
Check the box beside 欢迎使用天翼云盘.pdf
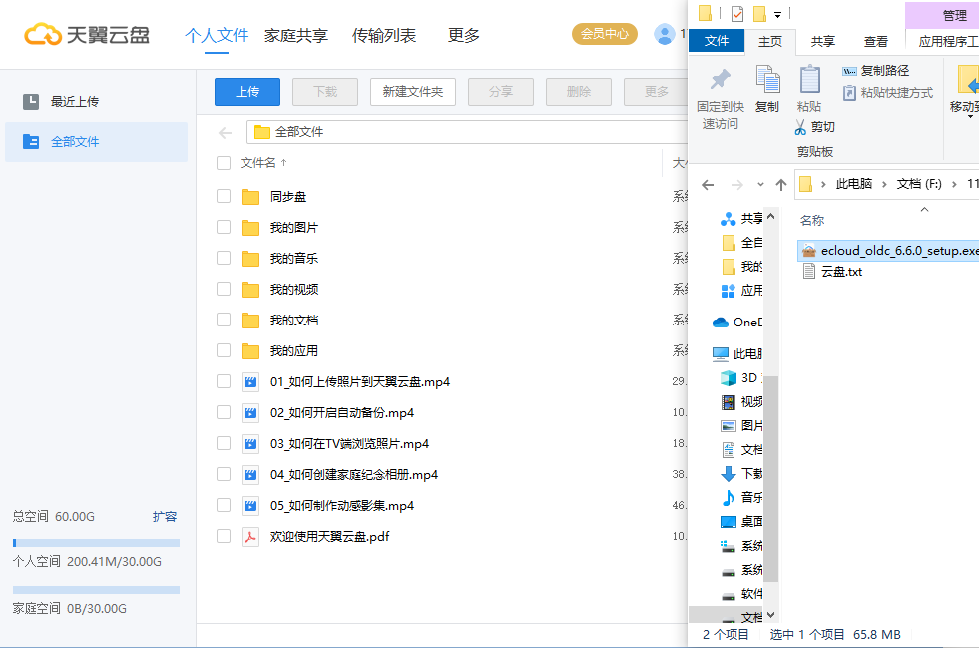[x=223, y=536]
